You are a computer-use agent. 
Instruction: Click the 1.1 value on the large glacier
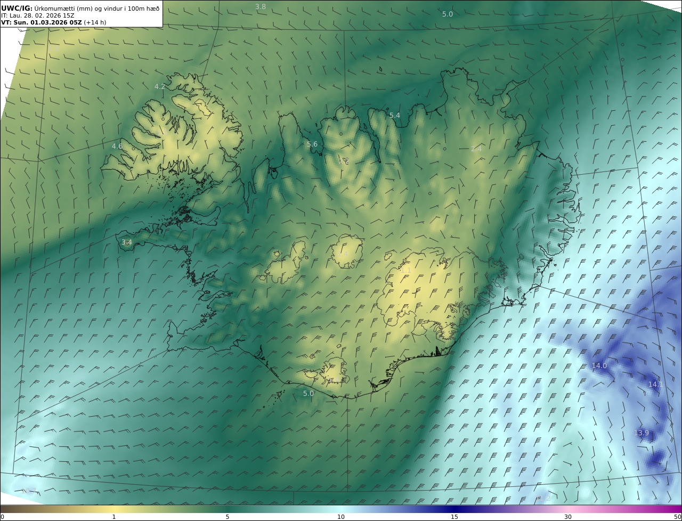[405, 271]
